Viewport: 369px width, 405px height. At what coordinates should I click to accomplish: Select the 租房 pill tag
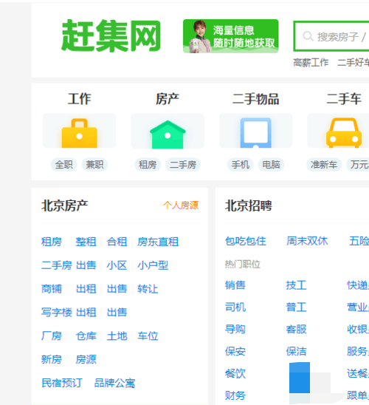click(x=148, y=165)
